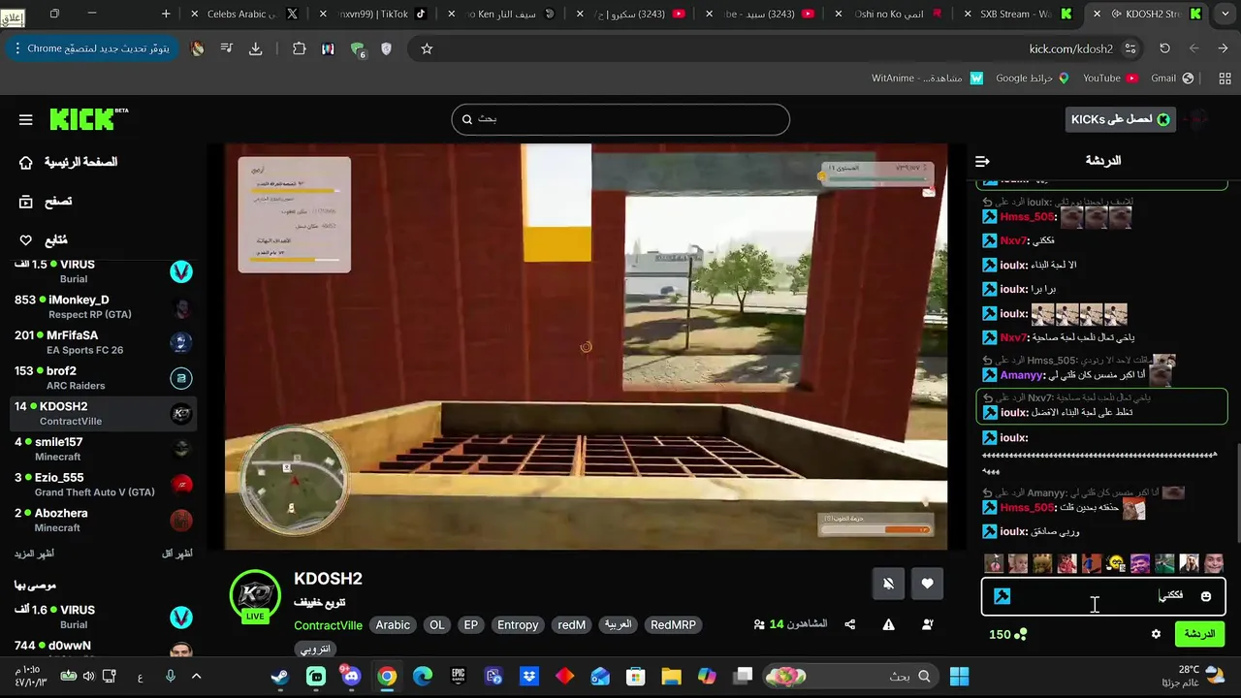Open Discord from the taskbar
The image size is (1241, 698).
(x=350, y=677)
